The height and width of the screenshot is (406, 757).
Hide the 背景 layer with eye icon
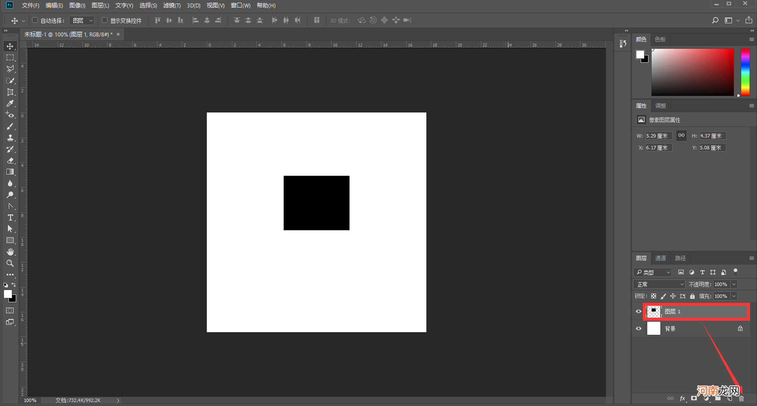[x=639, y=329]
